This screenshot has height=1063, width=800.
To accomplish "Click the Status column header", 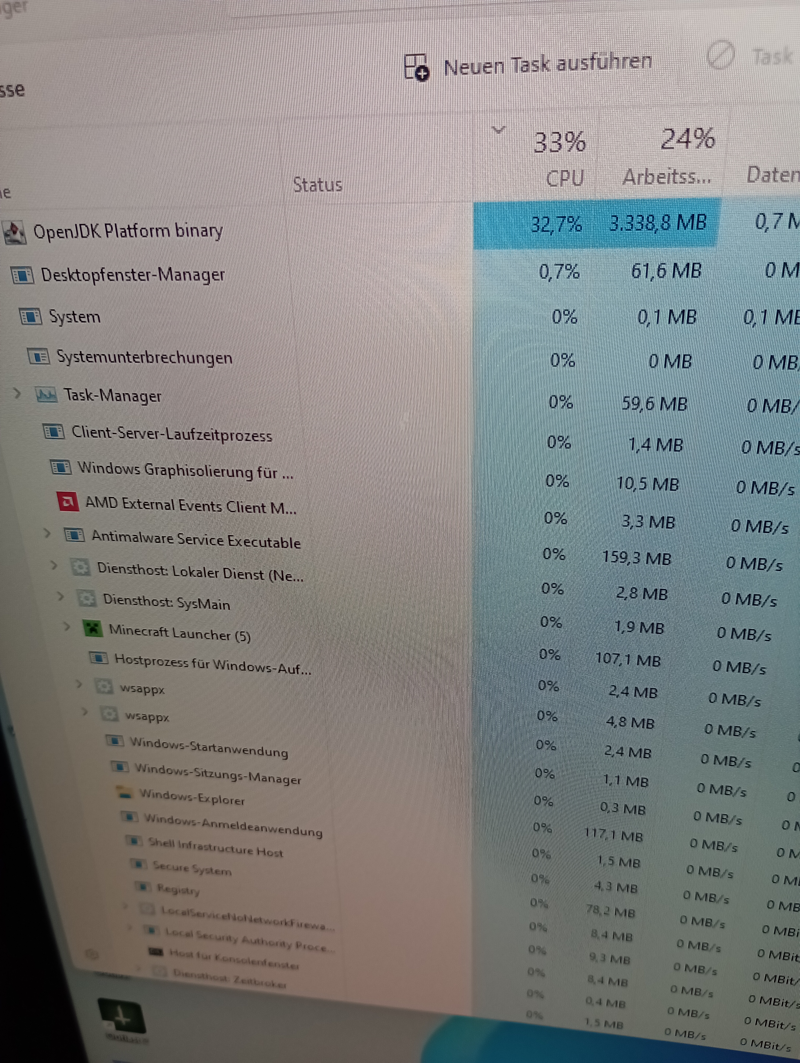I will coord(317,184).
